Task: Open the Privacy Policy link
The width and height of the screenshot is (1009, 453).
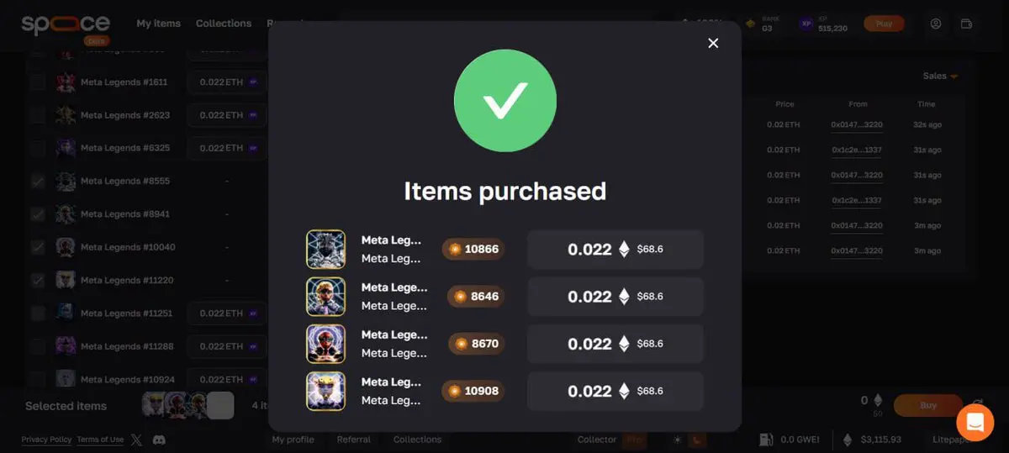Action: coord(46,440)
